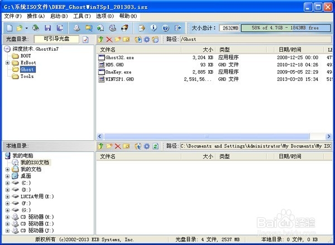Expand the 桌面 tree node
This screenshot has width=335, height=245.
point(7,176)
